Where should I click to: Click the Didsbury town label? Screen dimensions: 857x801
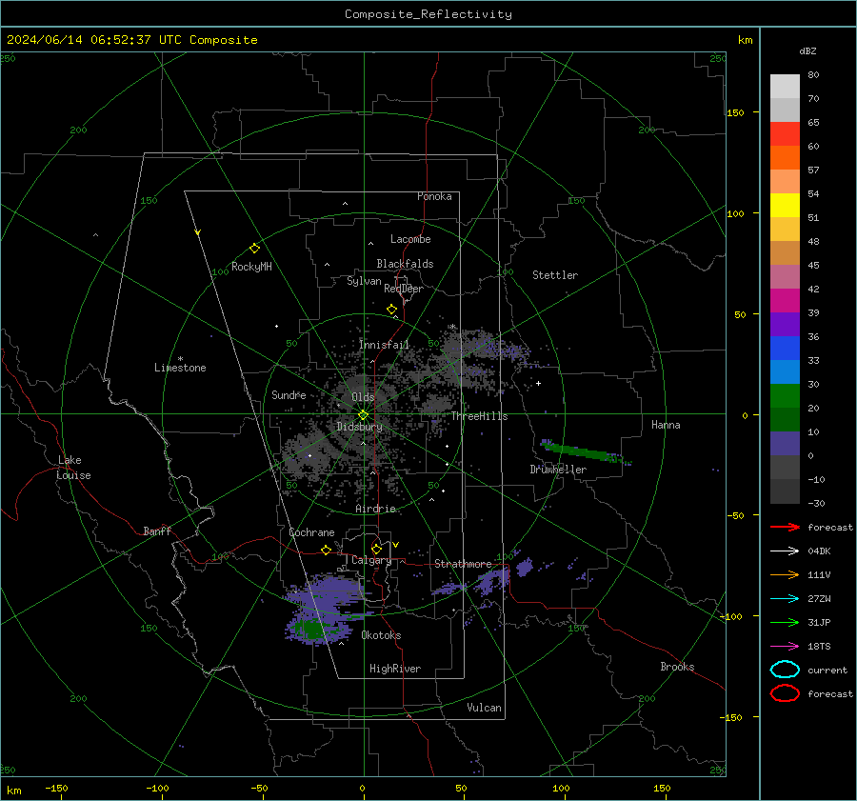click(x=359, y=427)
